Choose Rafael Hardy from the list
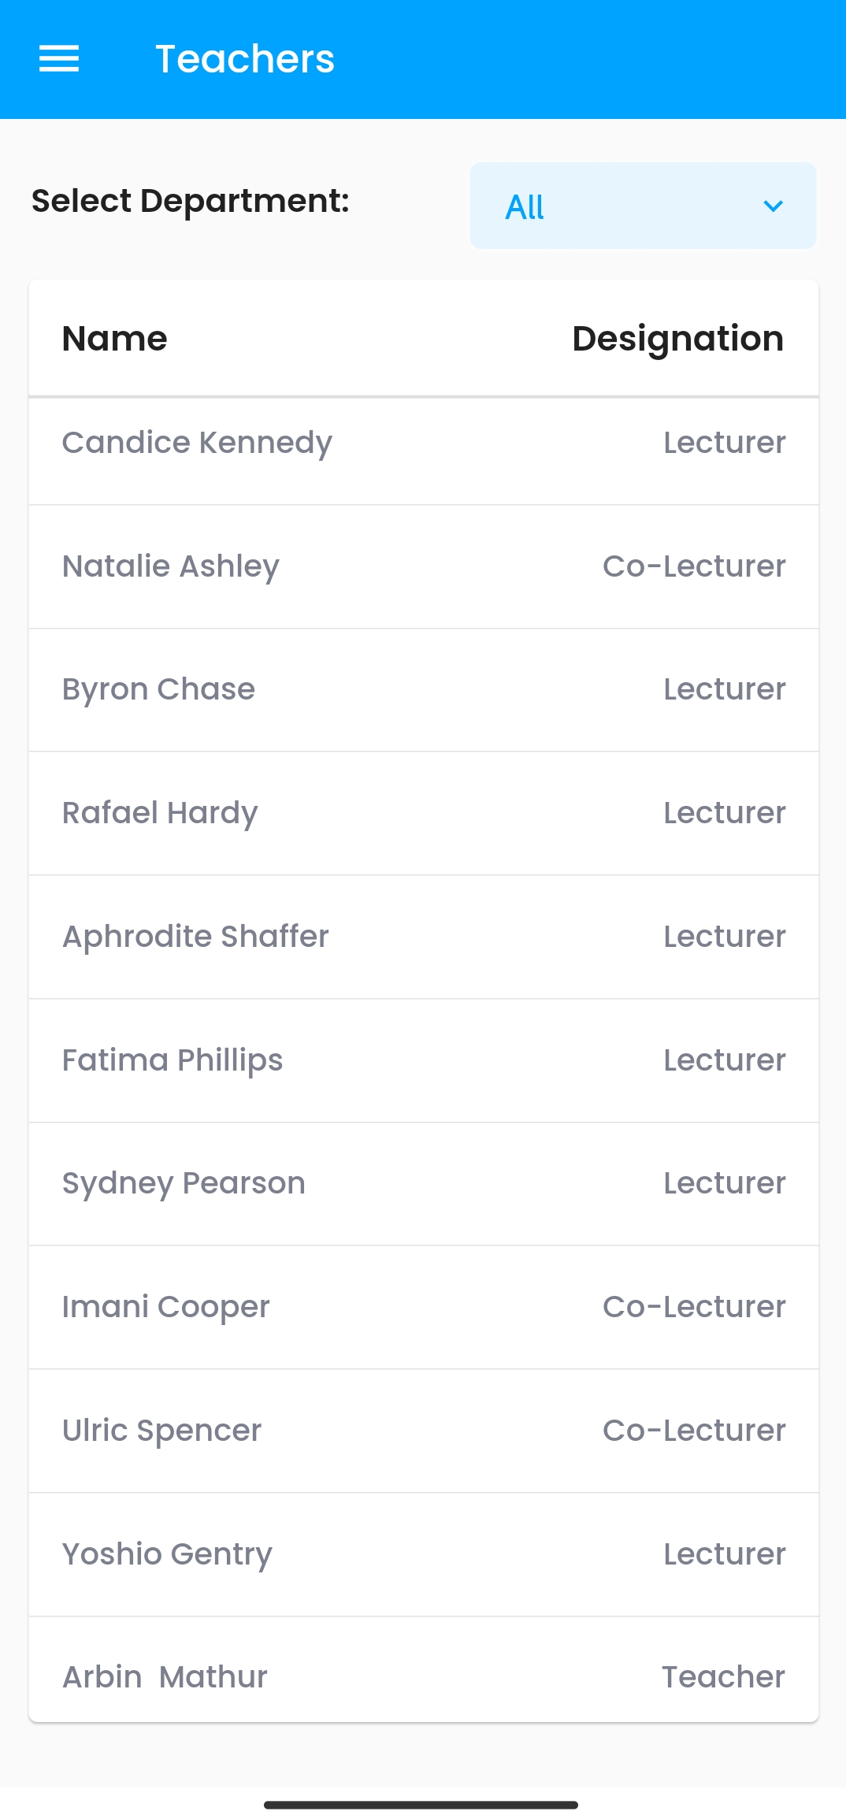 (160, 813)
